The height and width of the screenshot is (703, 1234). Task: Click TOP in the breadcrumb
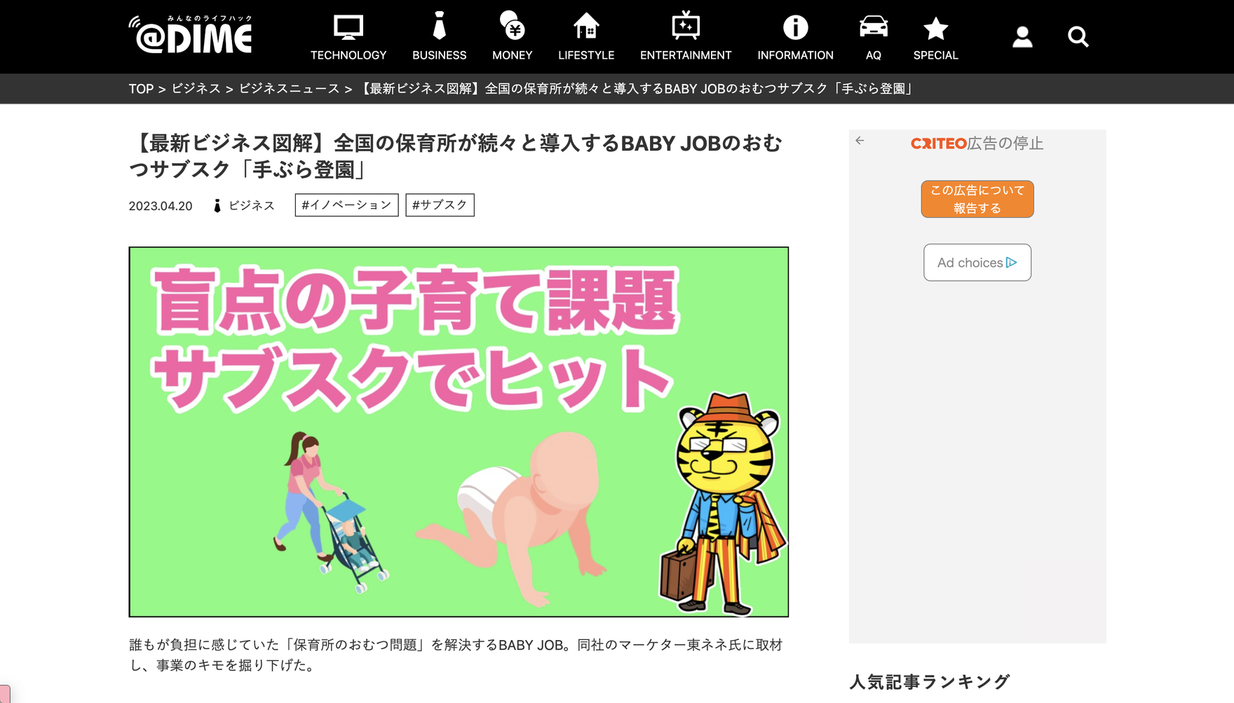coord(141,89)
